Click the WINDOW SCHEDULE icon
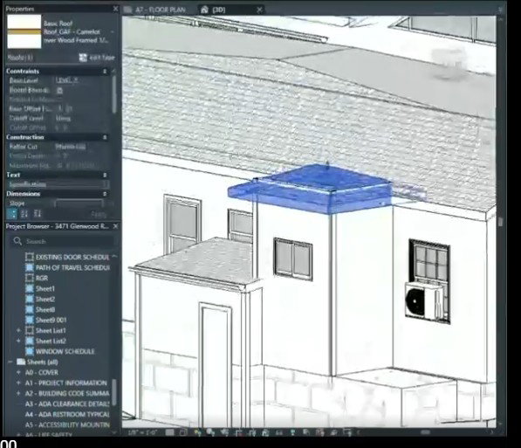This screenshot has width=521, height=448. 30,352
